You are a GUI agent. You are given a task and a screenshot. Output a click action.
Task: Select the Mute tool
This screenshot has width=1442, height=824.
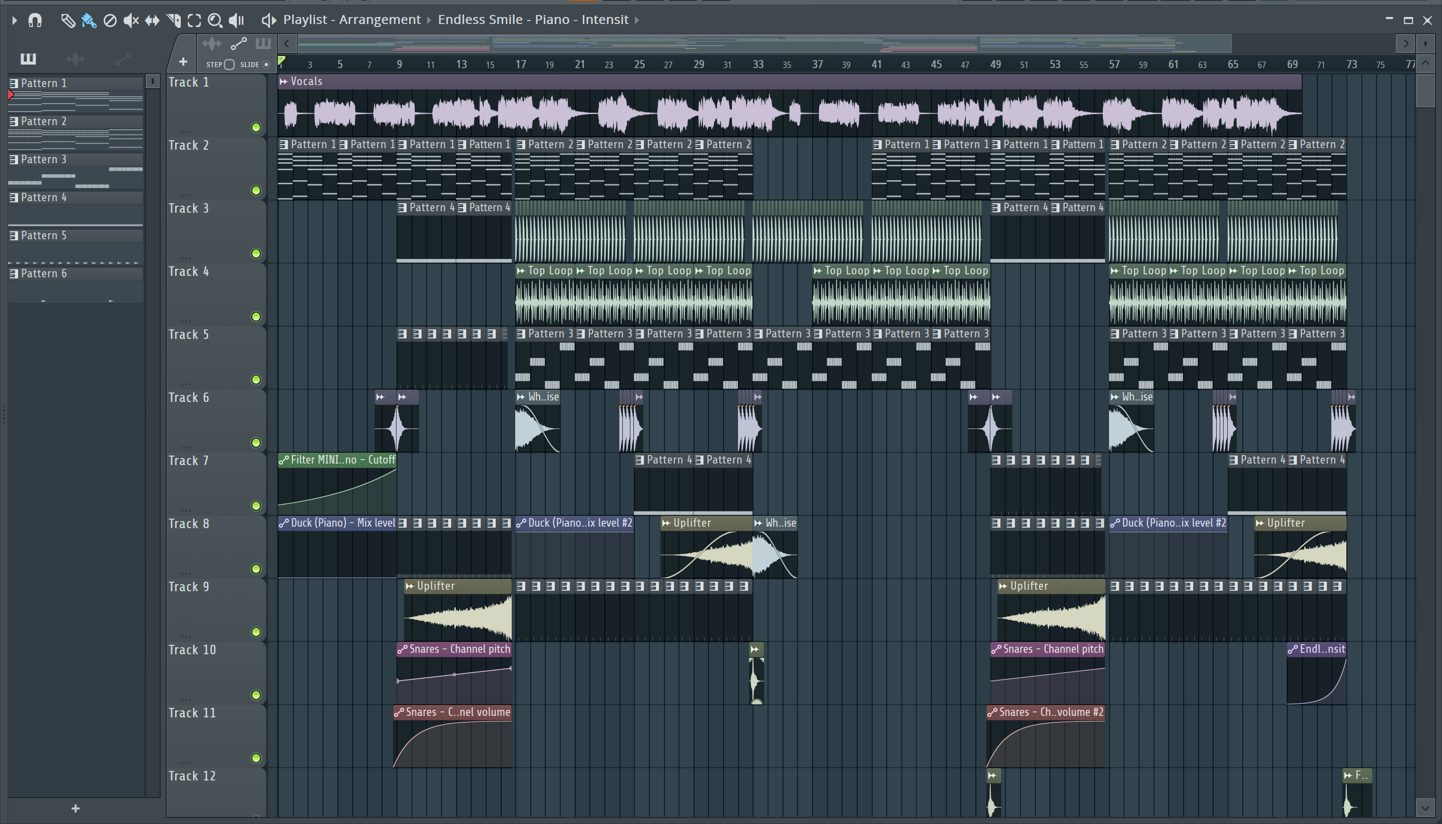[131, 21]
